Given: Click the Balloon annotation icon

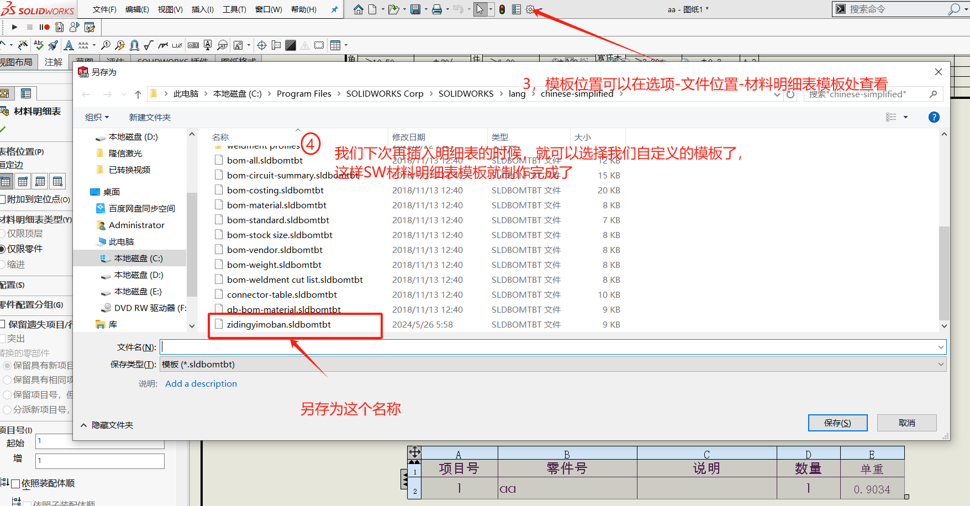Looking at the screenshot, I should click(x=106, y=45).
